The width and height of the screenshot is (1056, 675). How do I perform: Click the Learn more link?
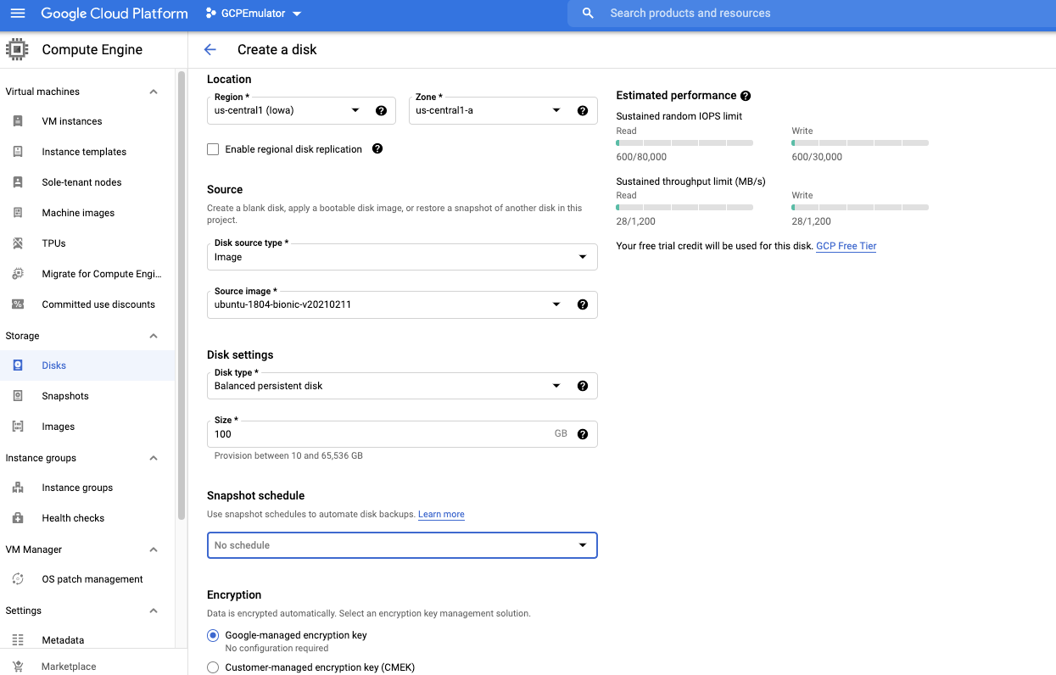pyautogui.click(x=441, y=515)
